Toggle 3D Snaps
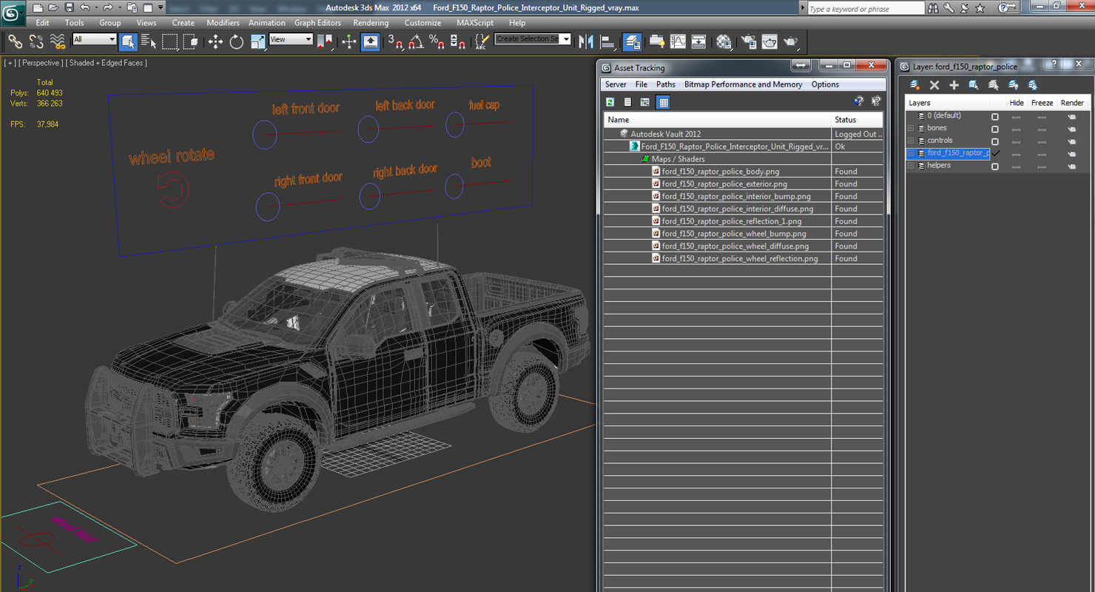Screen dimensions: 1095x592 [395, 41]
